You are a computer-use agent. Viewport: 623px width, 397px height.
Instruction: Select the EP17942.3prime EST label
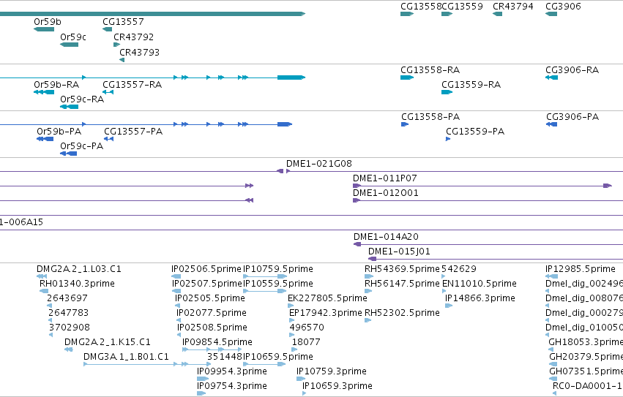point(325,313)
